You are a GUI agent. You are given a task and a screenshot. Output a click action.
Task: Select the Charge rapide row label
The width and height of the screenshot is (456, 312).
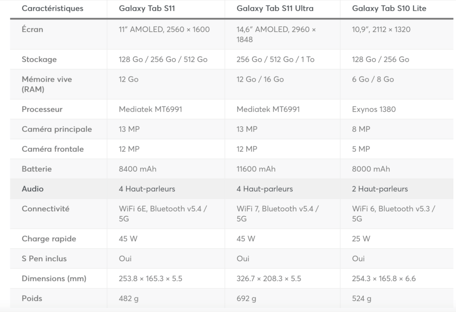pyautogui.click(x=49, y=239)
